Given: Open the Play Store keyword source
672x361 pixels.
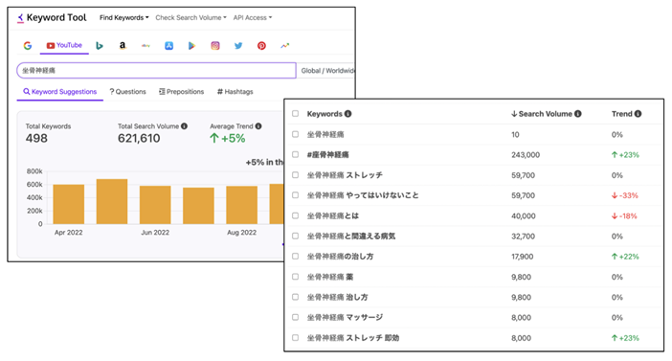Looking at the screenshot, I should click(191, 45).
